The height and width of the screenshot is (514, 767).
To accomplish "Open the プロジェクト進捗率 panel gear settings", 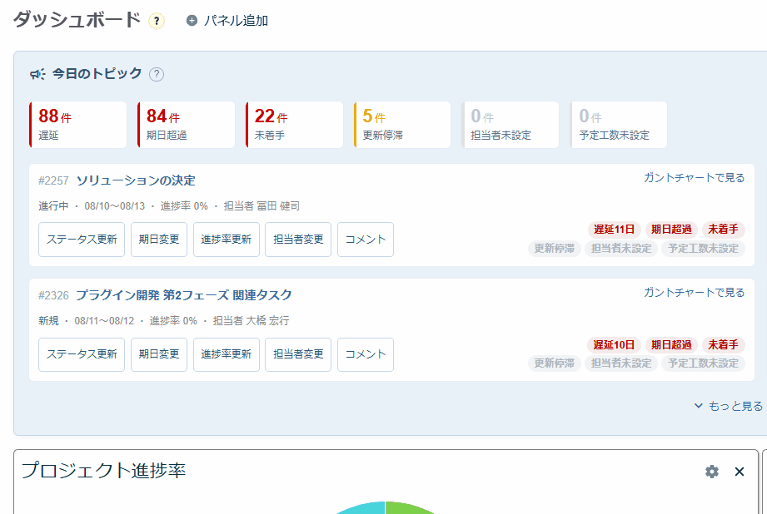I will pyautogui.click(x=712, y=472).
